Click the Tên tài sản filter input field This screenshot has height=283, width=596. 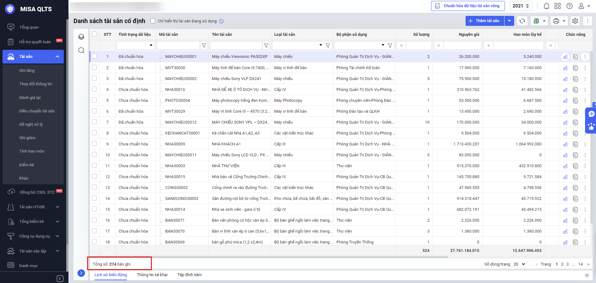(x=236, y=45)
